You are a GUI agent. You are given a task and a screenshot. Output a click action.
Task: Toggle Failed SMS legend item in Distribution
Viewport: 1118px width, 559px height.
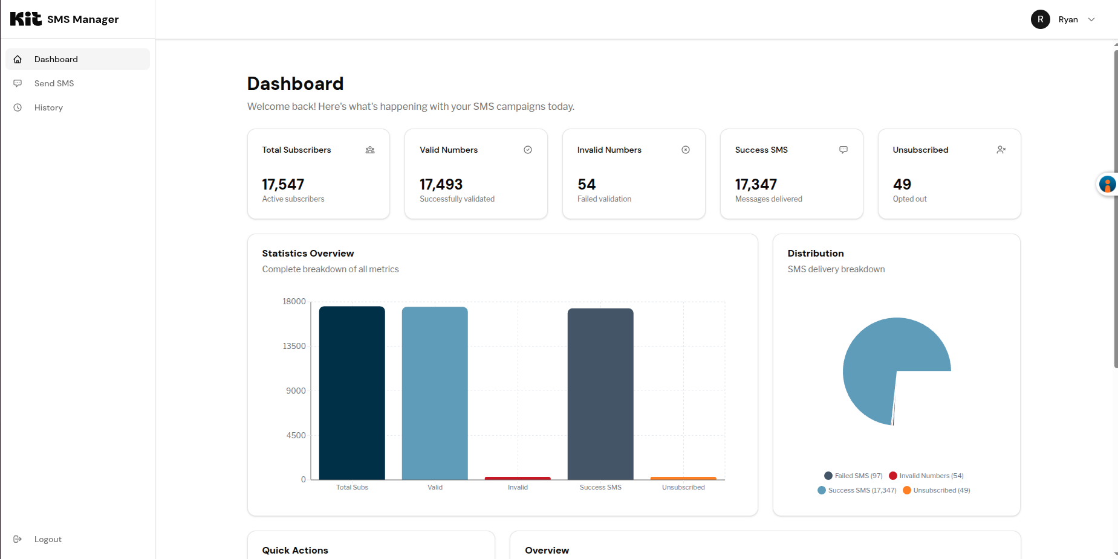[x=853, y=476]
